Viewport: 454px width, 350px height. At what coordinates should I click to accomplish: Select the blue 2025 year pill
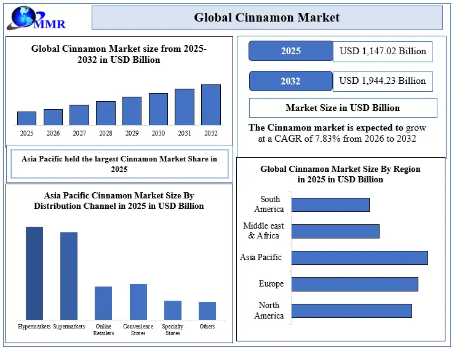[x=290, y=51]
